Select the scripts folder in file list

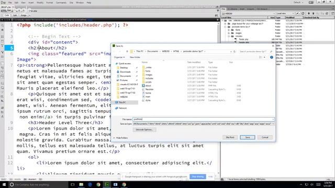pyautogui.click(x=149, y=82)
